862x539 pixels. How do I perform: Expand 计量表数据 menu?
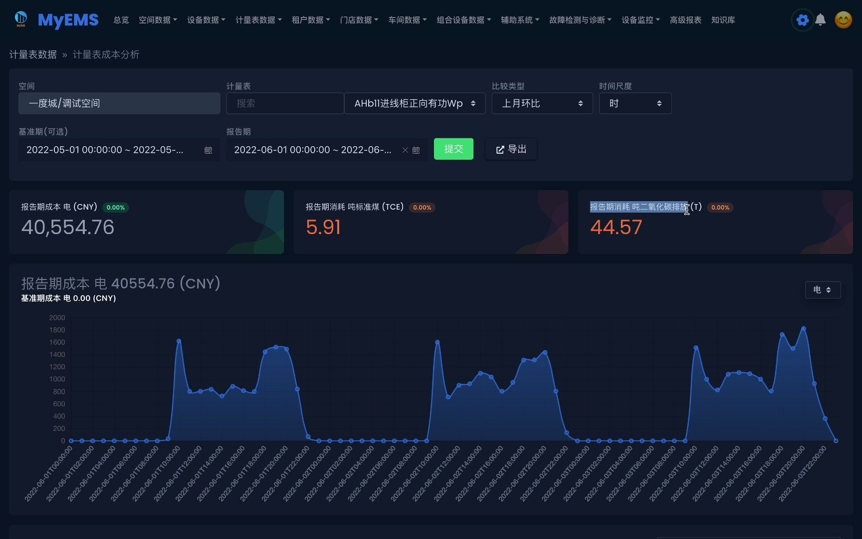[x=258, y=20]
